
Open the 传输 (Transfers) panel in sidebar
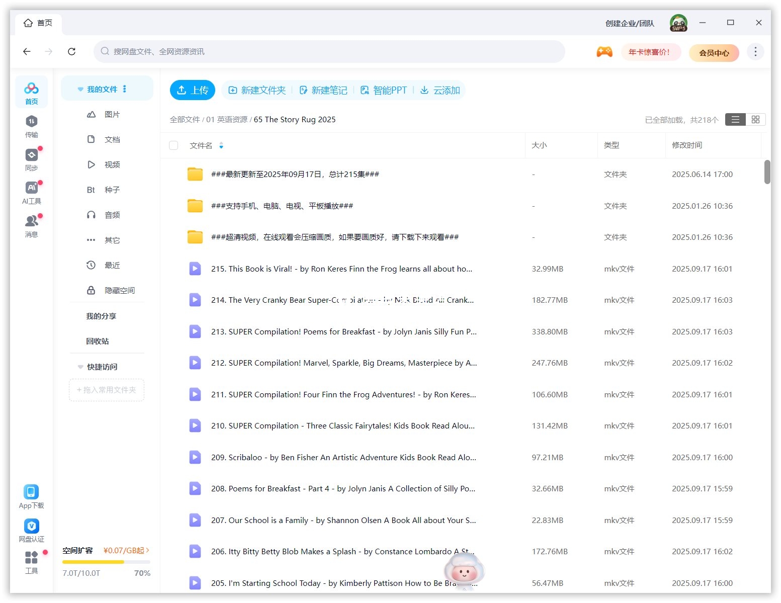(31, 126)
